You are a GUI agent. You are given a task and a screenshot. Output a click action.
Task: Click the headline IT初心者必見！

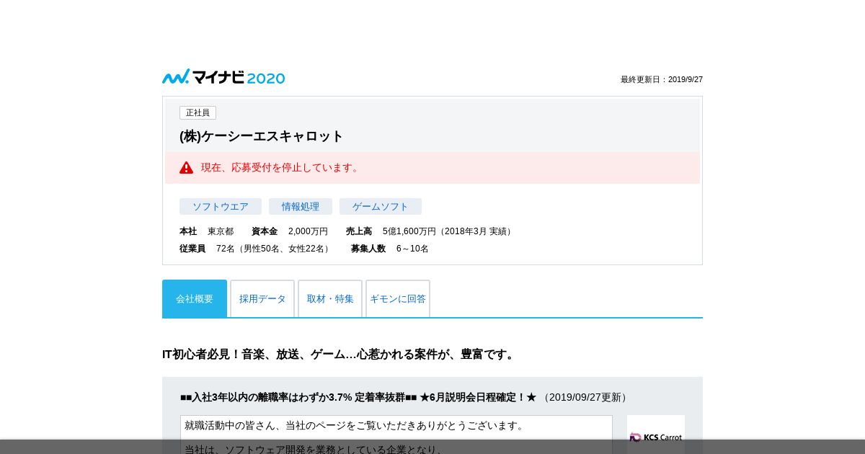click(340, 355)
